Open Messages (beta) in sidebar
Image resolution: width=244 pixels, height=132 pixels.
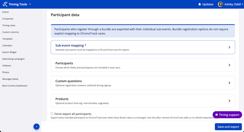(10, 79)
